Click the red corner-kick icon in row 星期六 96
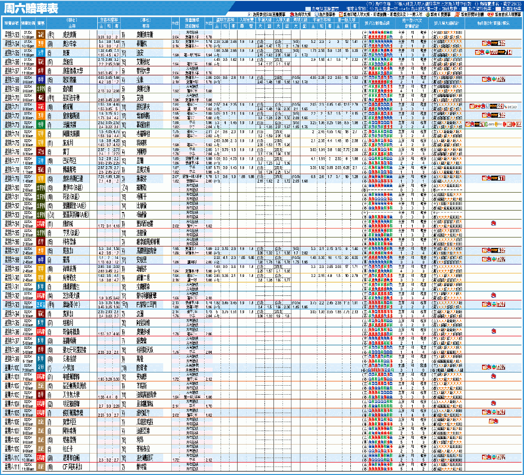This screenshot has height=475, width=524. [493, 331]
